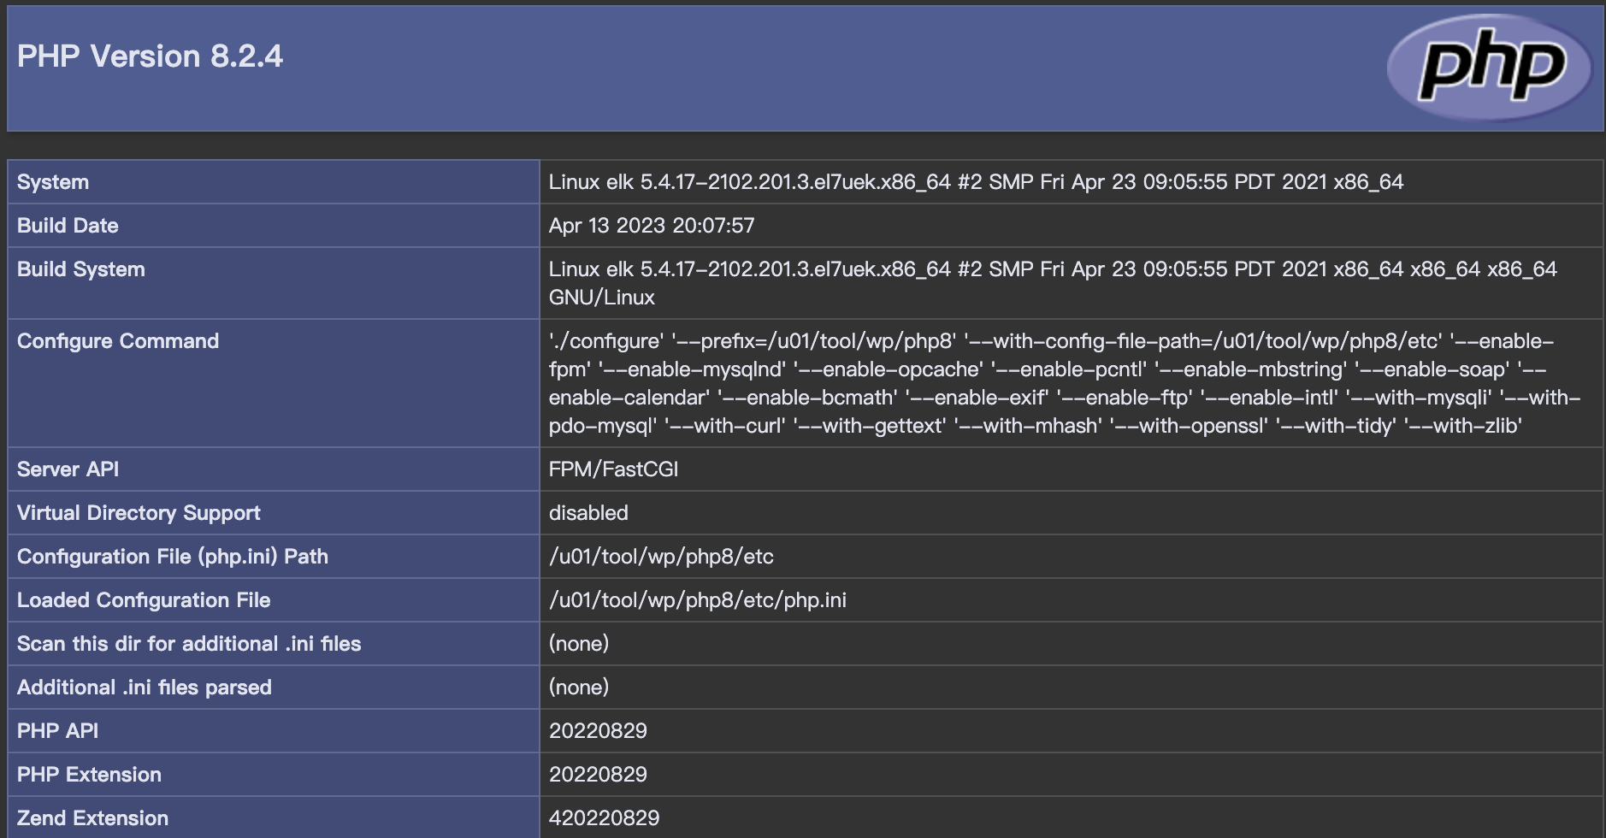Click the Virtual Directory Support label
1606x838 pixels.
[139, 513]
